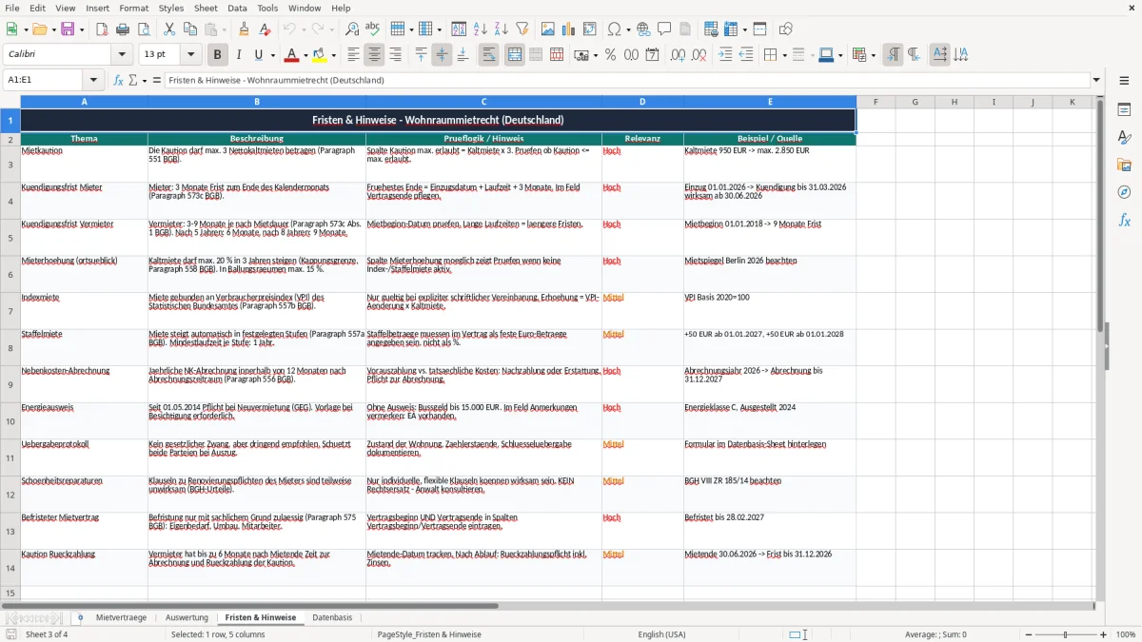Screen dimensions: 1142x642
Task: Switch to Datenbasis sheet tab
Action: [x=332, y=617]
